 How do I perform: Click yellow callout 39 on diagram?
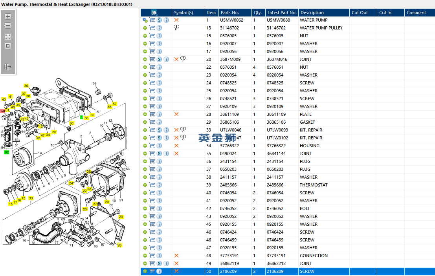click(26, 86)
